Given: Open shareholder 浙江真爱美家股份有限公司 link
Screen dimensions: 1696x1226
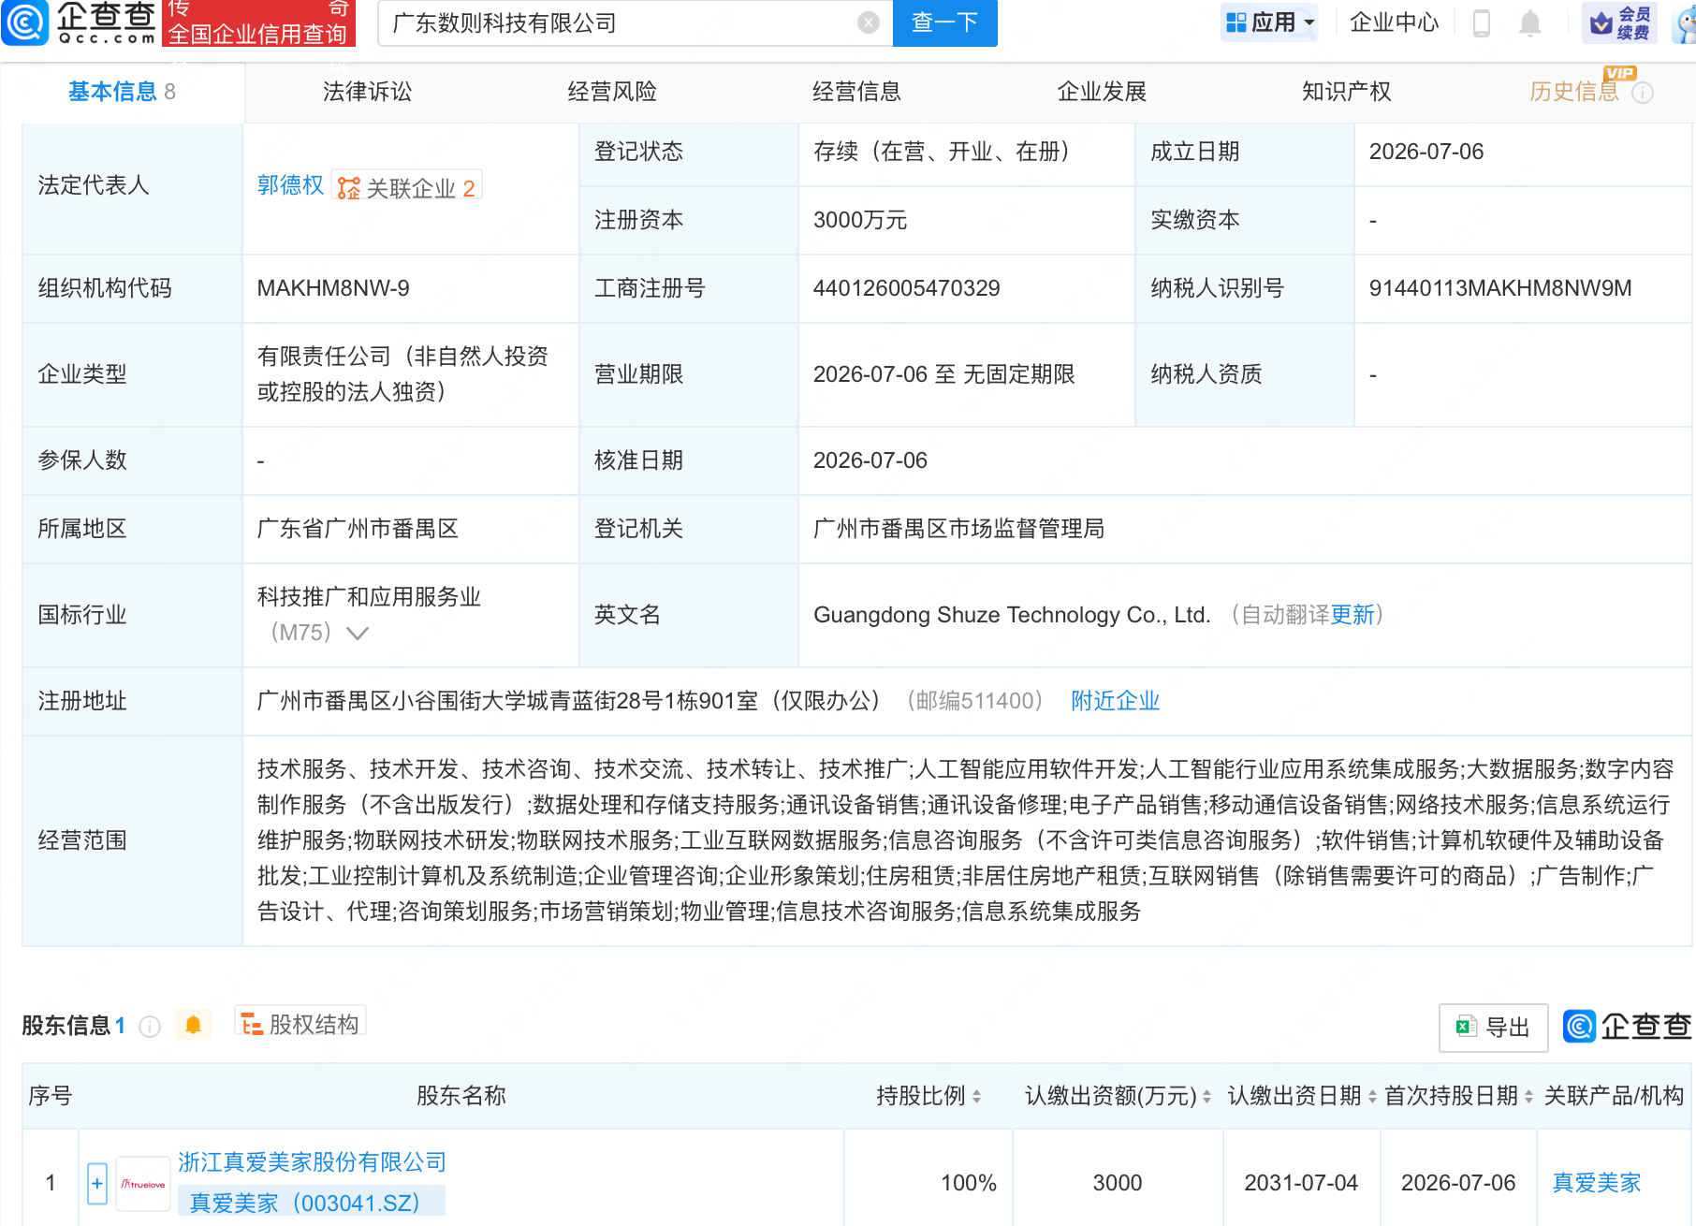Looking at the screenshot, I should [312, 1162].
